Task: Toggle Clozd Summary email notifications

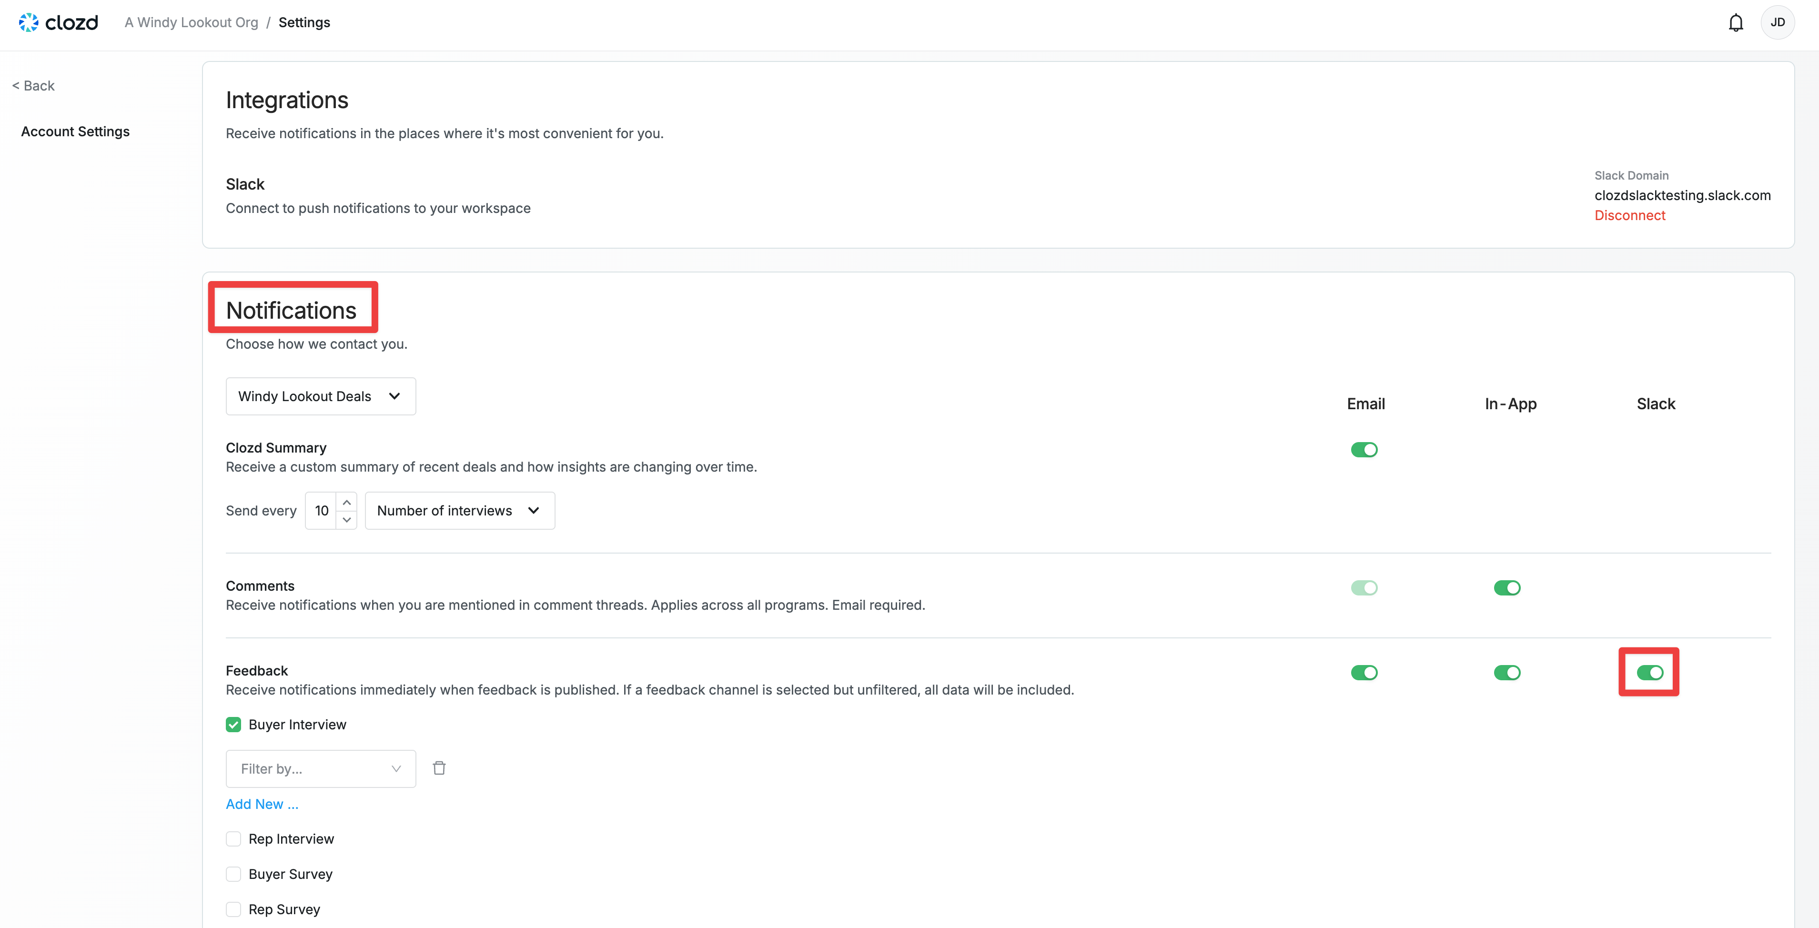Action: coord(1364,450)
